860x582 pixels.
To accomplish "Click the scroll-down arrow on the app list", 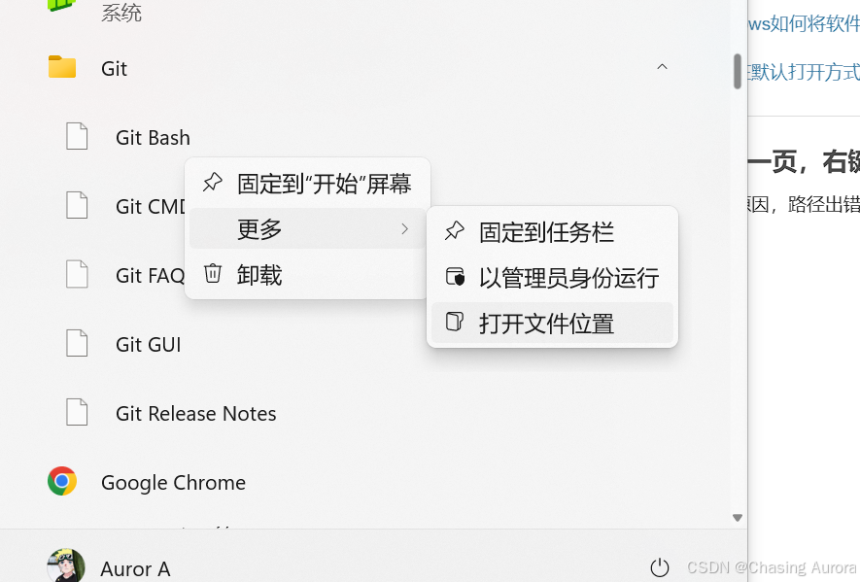I will pos(737,518).
